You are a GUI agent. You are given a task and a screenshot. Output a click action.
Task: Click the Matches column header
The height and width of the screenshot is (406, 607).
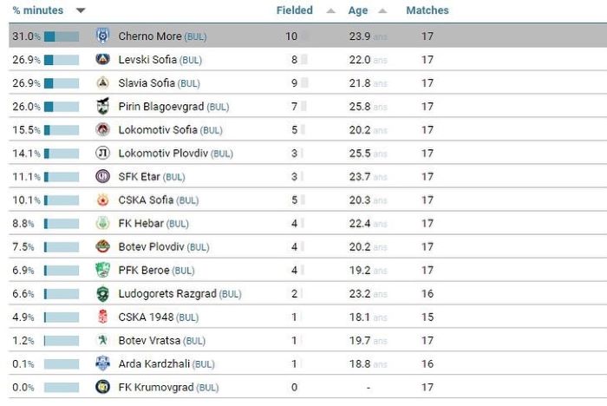428,10
